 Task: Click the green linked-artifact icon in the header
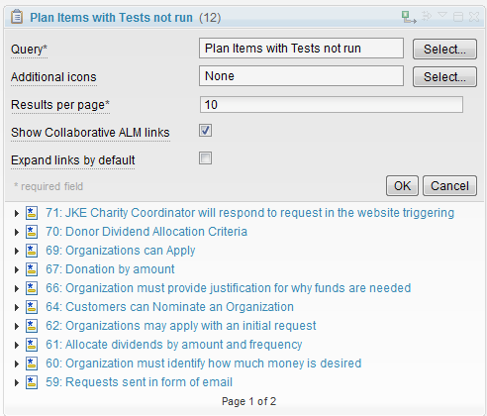click(x=409, y=17)
